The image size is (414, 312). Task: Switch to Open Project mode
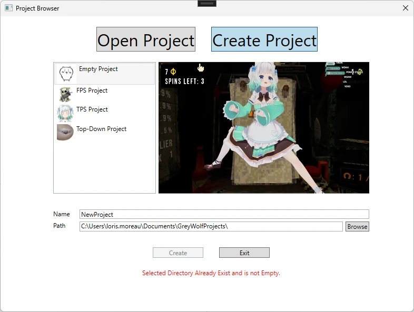tap(146, 40)
